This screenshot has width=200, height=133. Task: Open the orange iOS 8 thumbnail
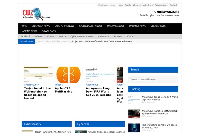(x=68, y=75)
